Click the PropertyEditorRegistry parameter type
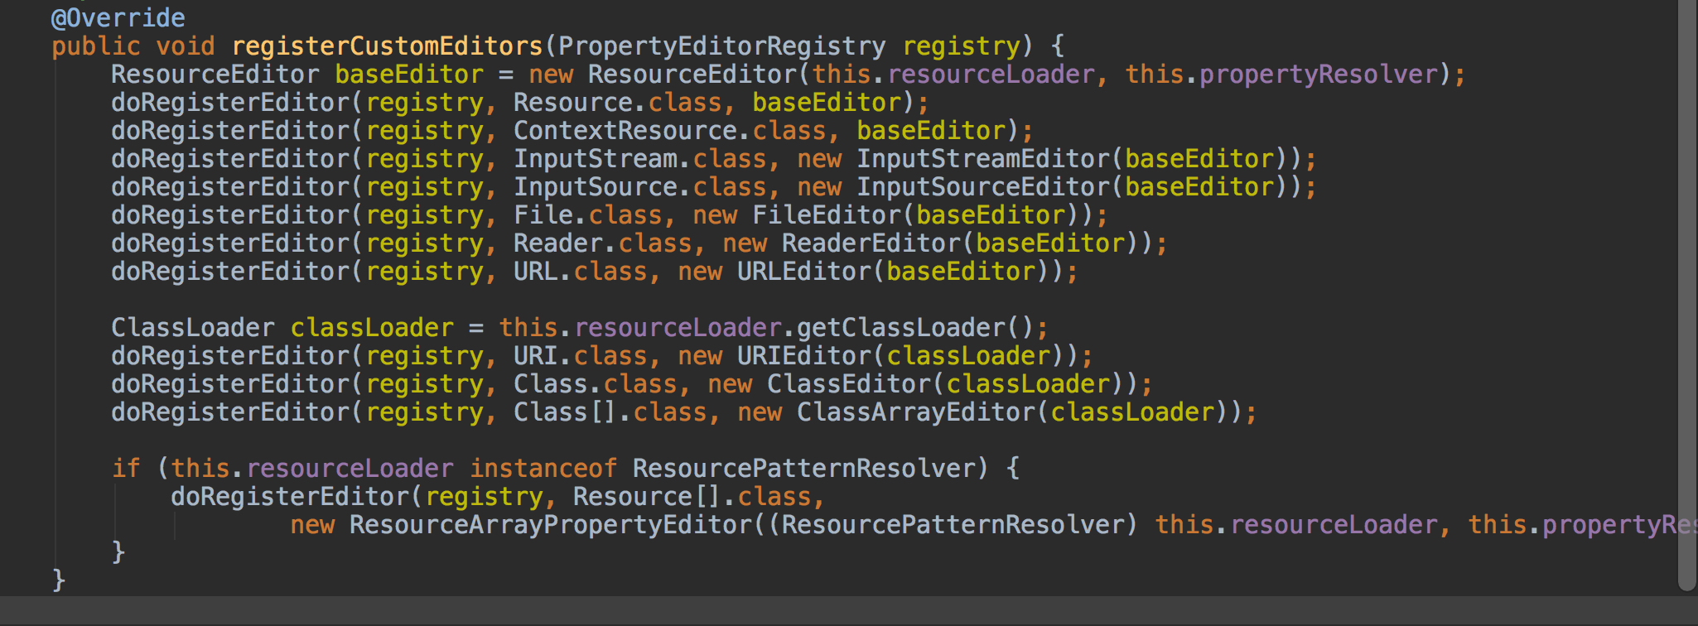Image resolution: width=1698 pixels, height=626 pixels. click(x=723, y=46)
